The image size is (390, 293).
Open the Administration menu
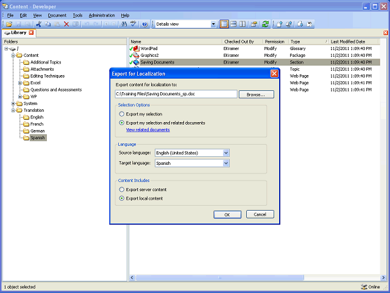pos(102,15)
